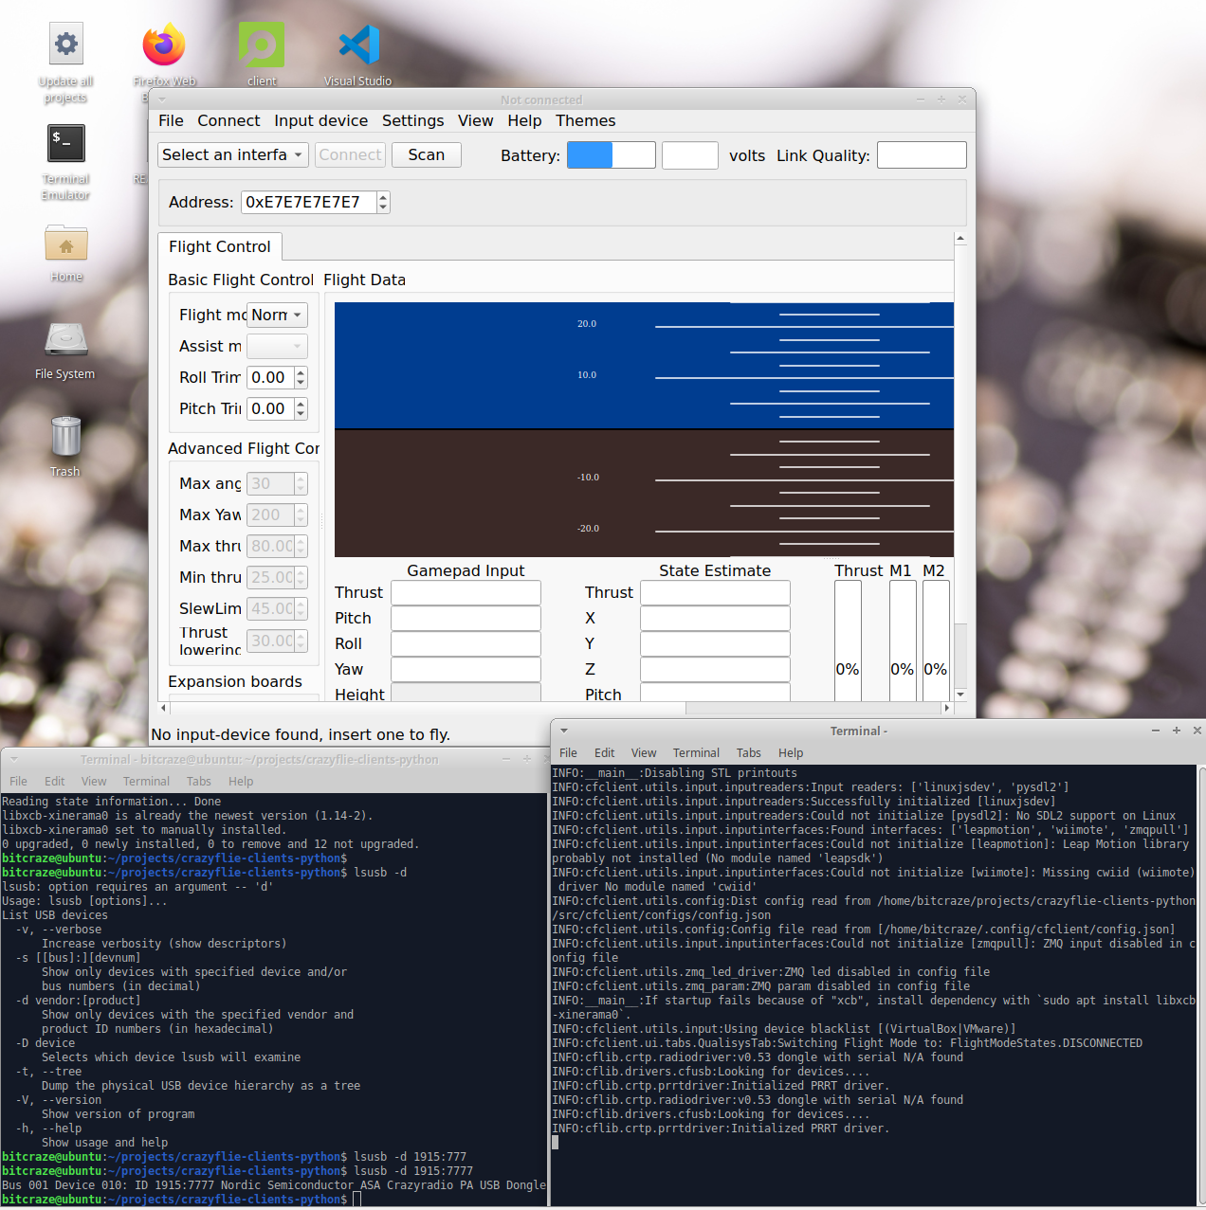Open the Trash desktop icon

point(65,438)
